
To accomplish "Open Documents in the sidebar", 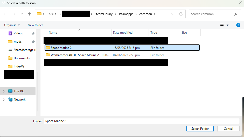I will (19, 58).
